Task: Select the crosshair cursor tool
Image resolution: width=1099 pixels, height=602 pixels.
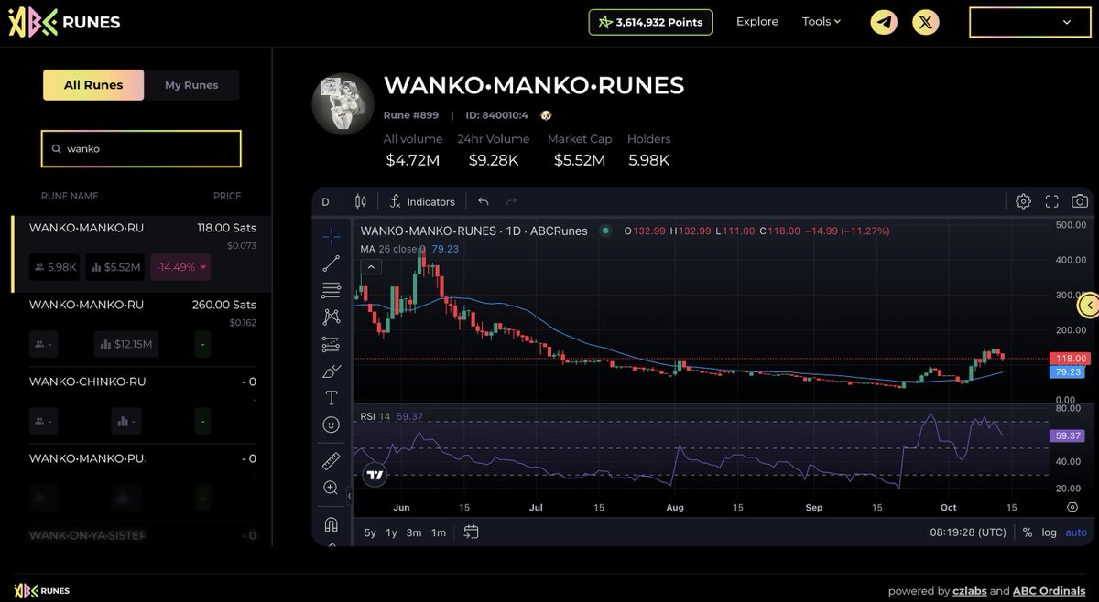Action: click(331, 235)
